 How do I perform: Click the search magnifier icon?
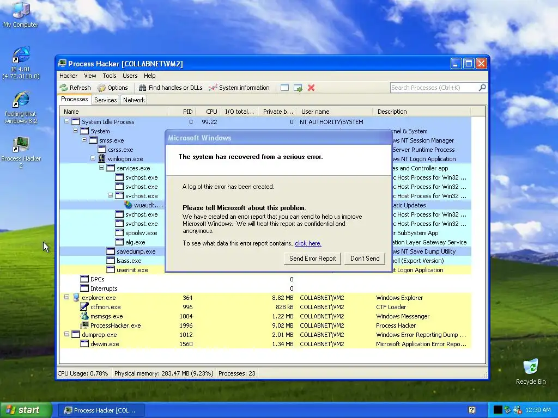[482, 88]
